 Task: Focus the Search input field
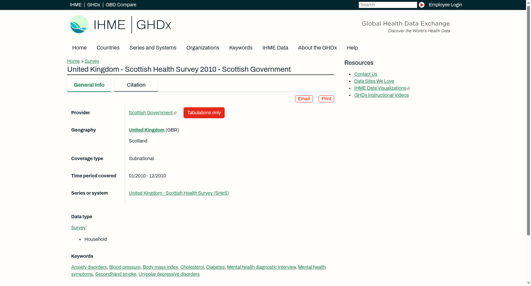click(x=388, y=5)
